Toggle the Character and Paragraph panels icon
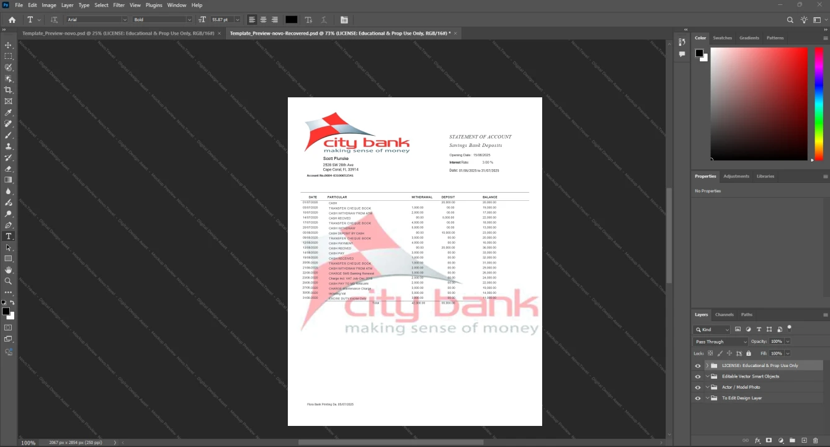This screenshot has width=830, height=447. (344, 20)
